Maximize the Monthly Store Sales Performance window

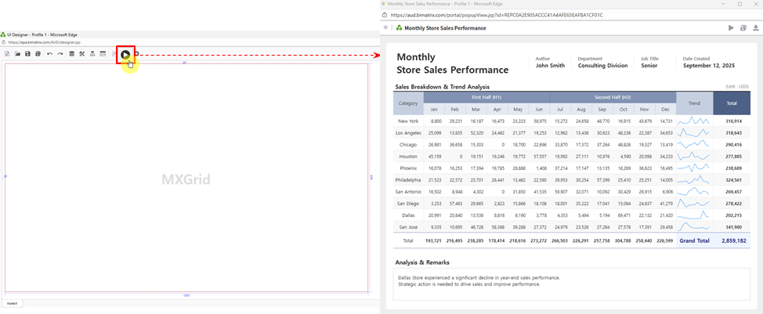[x=740, y=3]
